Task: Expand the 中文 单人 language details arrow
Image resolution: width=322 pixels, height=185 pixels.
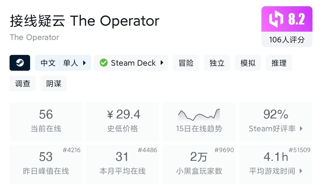Action: (84, 63)
